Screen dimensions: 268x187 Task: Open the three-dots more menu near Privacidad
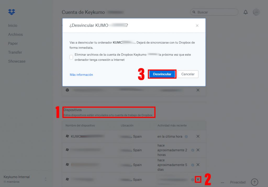[222, 183]
